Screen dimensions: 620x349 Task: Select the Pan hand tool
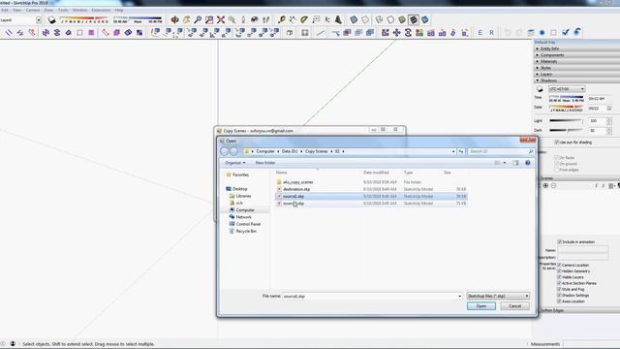[186, 19]
